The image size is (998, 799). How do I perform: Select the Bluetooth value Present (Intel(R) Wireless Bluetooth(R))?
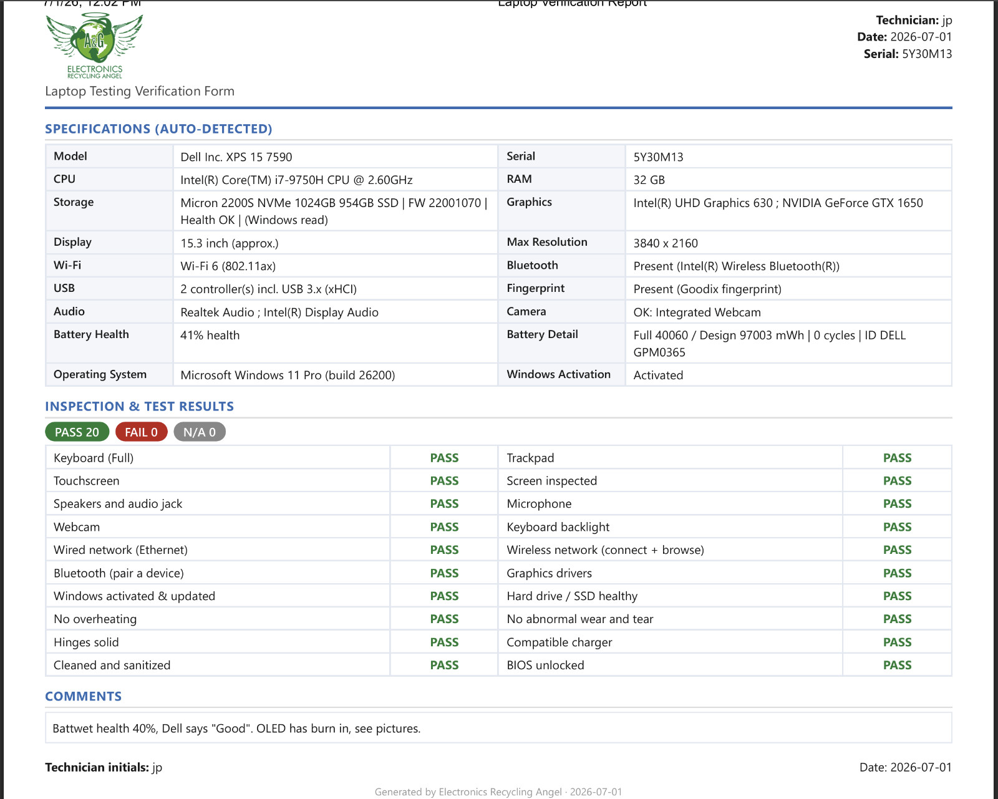point(737,266)
